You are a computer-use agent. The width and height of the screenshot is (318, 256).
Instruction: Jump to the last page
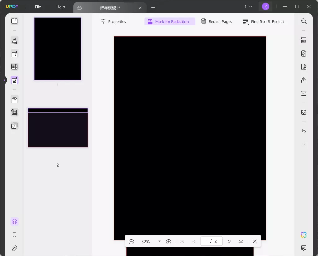coord(241,241)
